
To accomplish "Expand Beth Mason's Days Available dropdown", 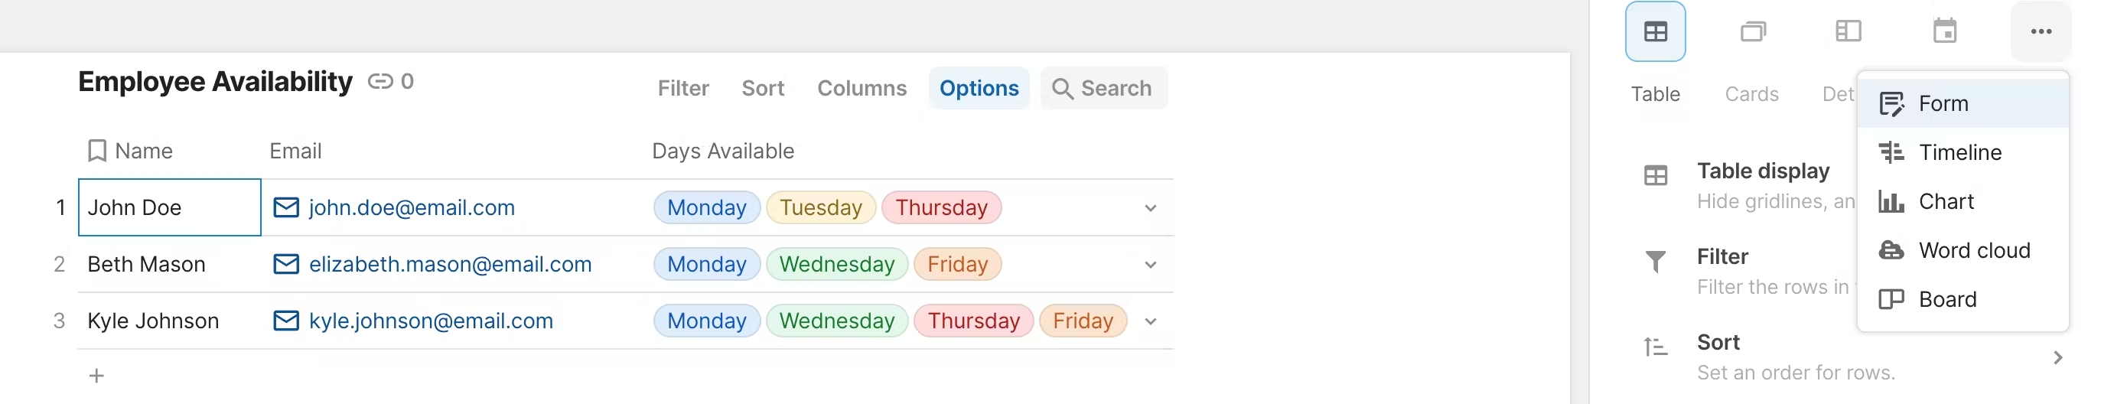I will point(1150,265).
